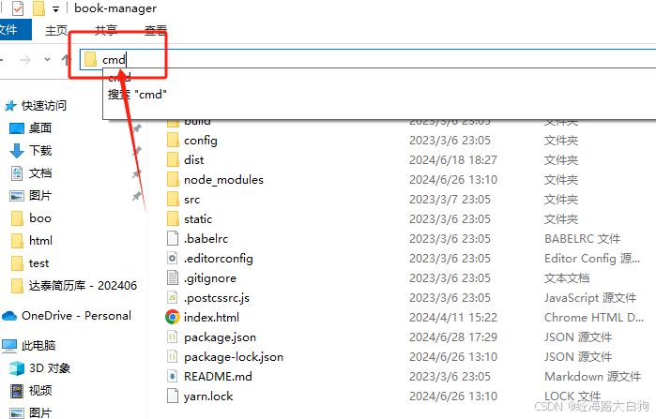
Task: Click the .editorconfig gear file icon
Action: coord(173,258)
